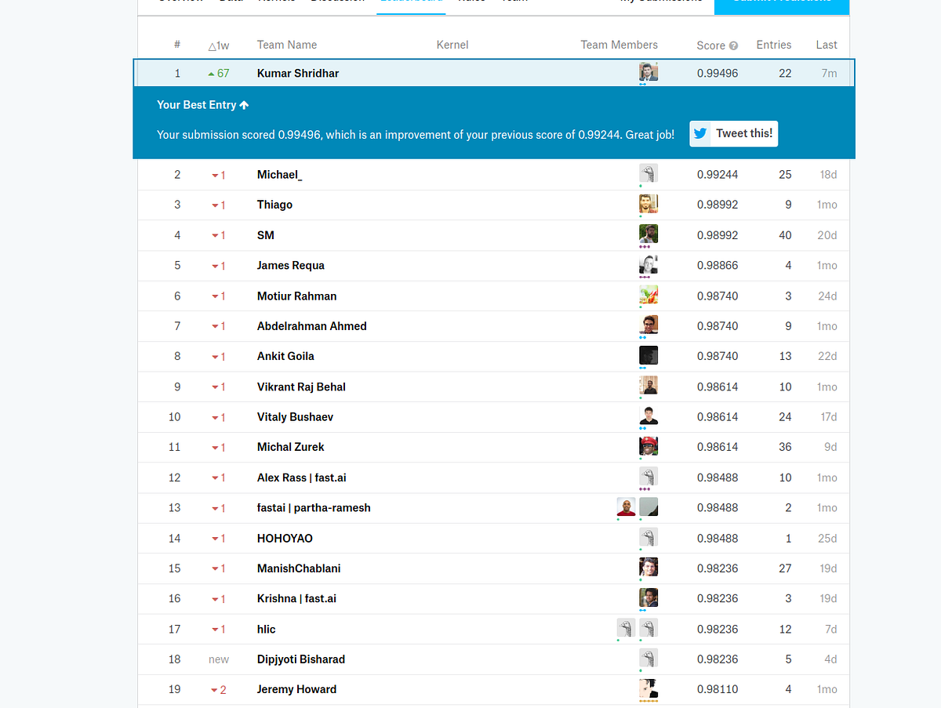Open Kumar Shridhar's profile avatar
941x708 pixels.
click(x=649, y=72)
